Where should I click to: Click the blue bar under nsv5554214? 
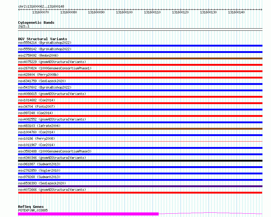[x=140, y=46]
